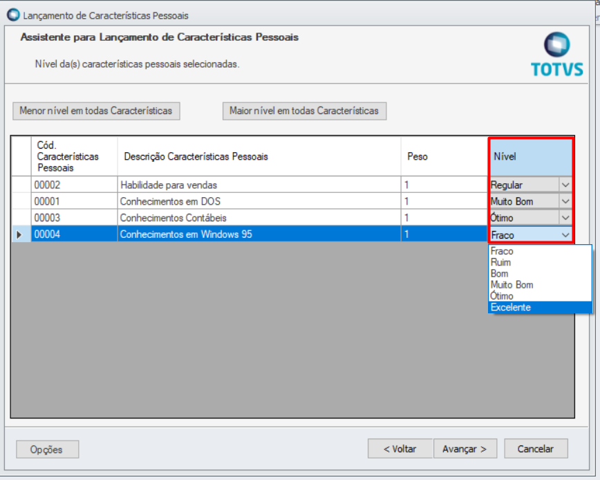Open the Opções button
600x480 pixels.
tap(48, 450)
